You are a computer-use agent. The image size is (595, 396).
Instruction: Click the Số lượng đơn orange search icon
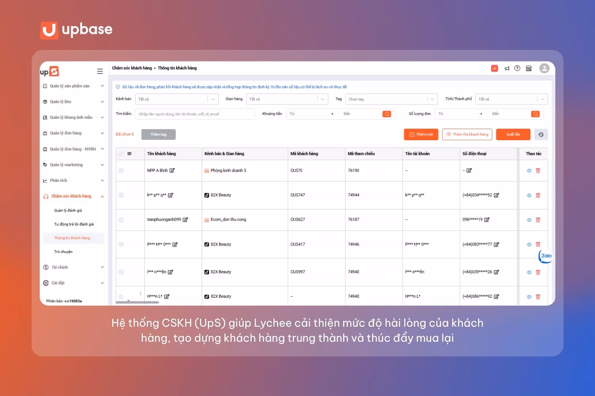[535, 114]
